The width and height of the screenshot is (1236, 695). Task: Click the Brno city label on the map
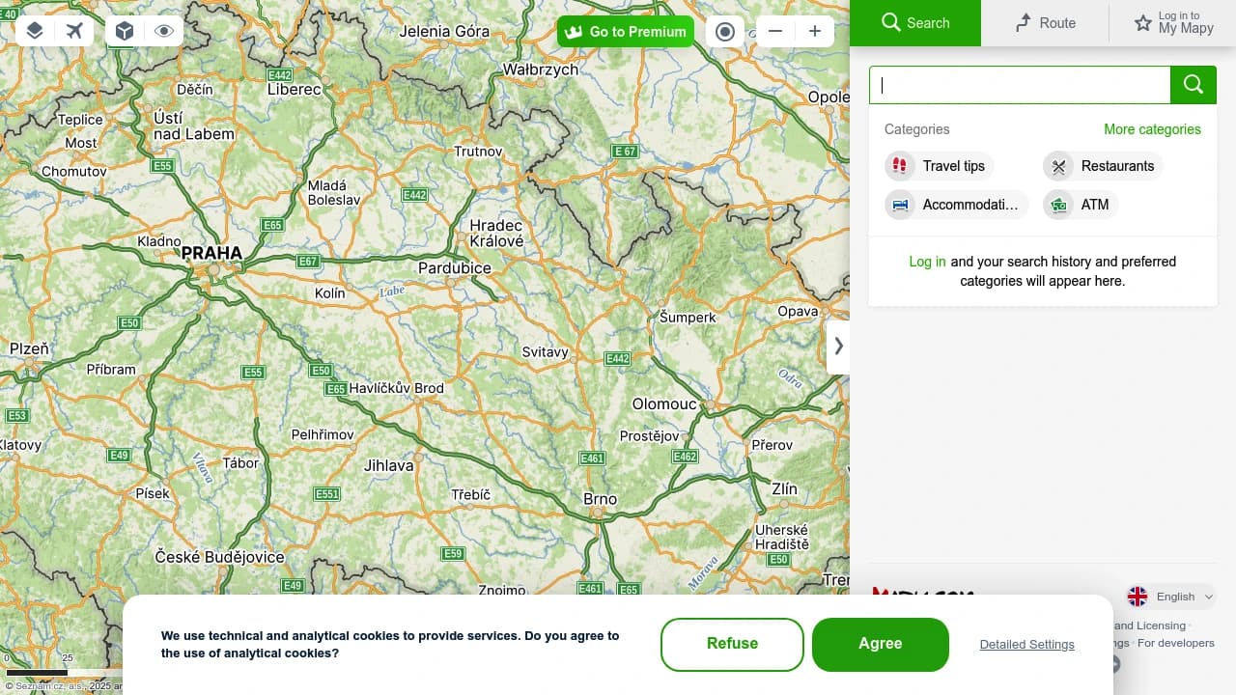tap(600, 499)
